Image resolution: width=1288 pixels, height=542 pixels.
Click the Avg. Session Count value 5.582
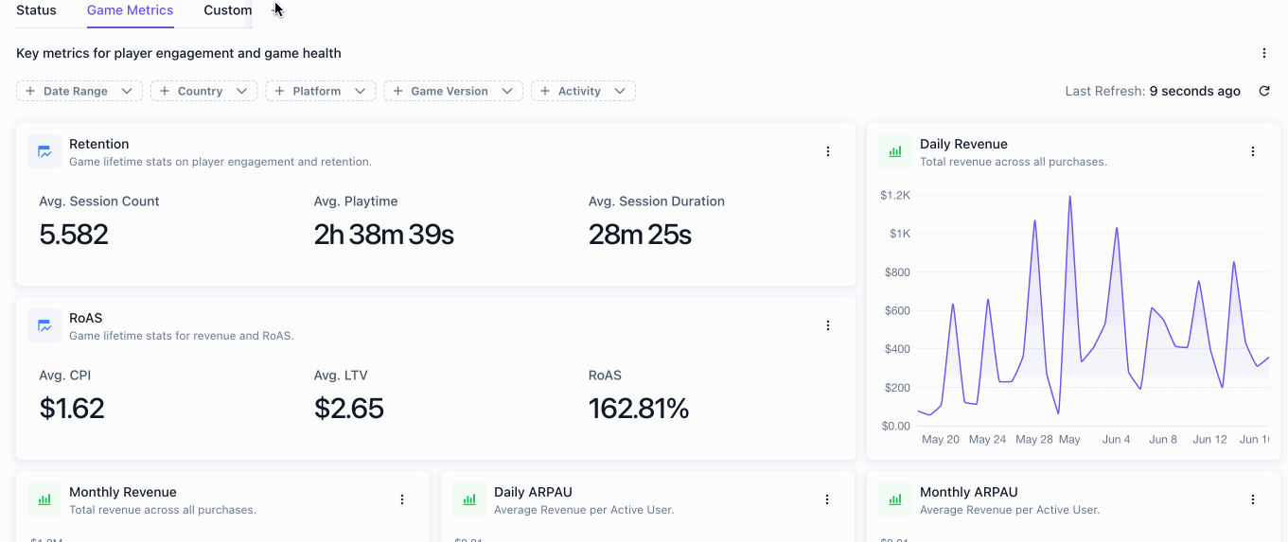(x=74, y=235)
